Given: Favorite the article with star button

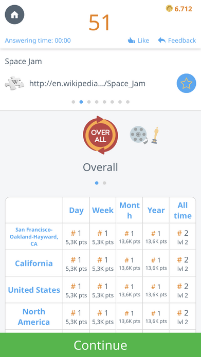Looking at the screenshot, I should 186,83.
